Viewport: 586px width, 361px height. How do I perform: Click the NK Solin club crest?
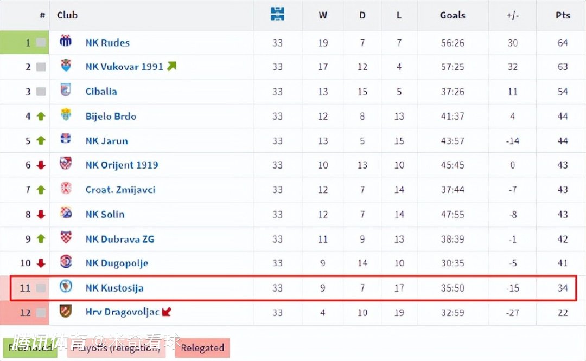pos(66,214)
